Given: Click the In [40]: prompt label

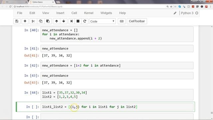Looking at the screenshot, I should click(32, 30).
